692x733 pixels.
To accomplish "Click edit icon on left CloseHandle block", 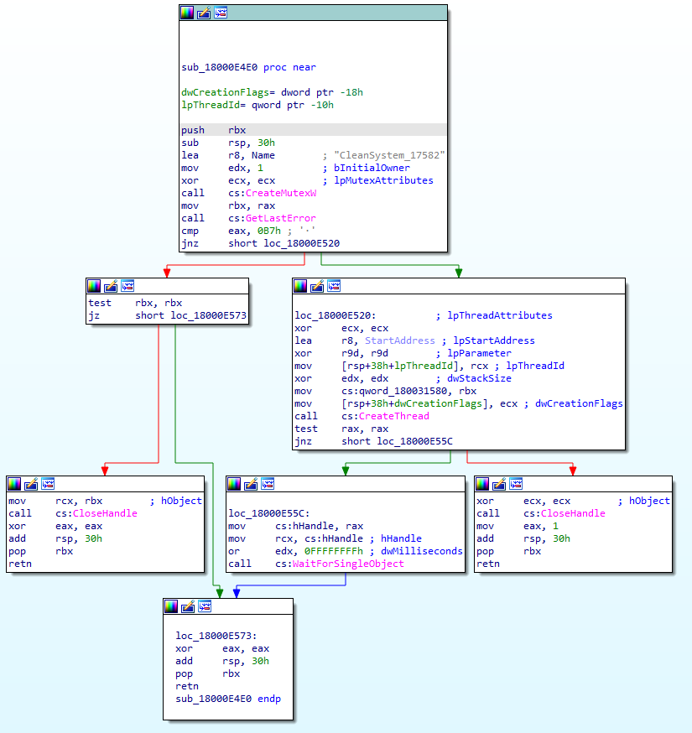I will coord(31,484).
